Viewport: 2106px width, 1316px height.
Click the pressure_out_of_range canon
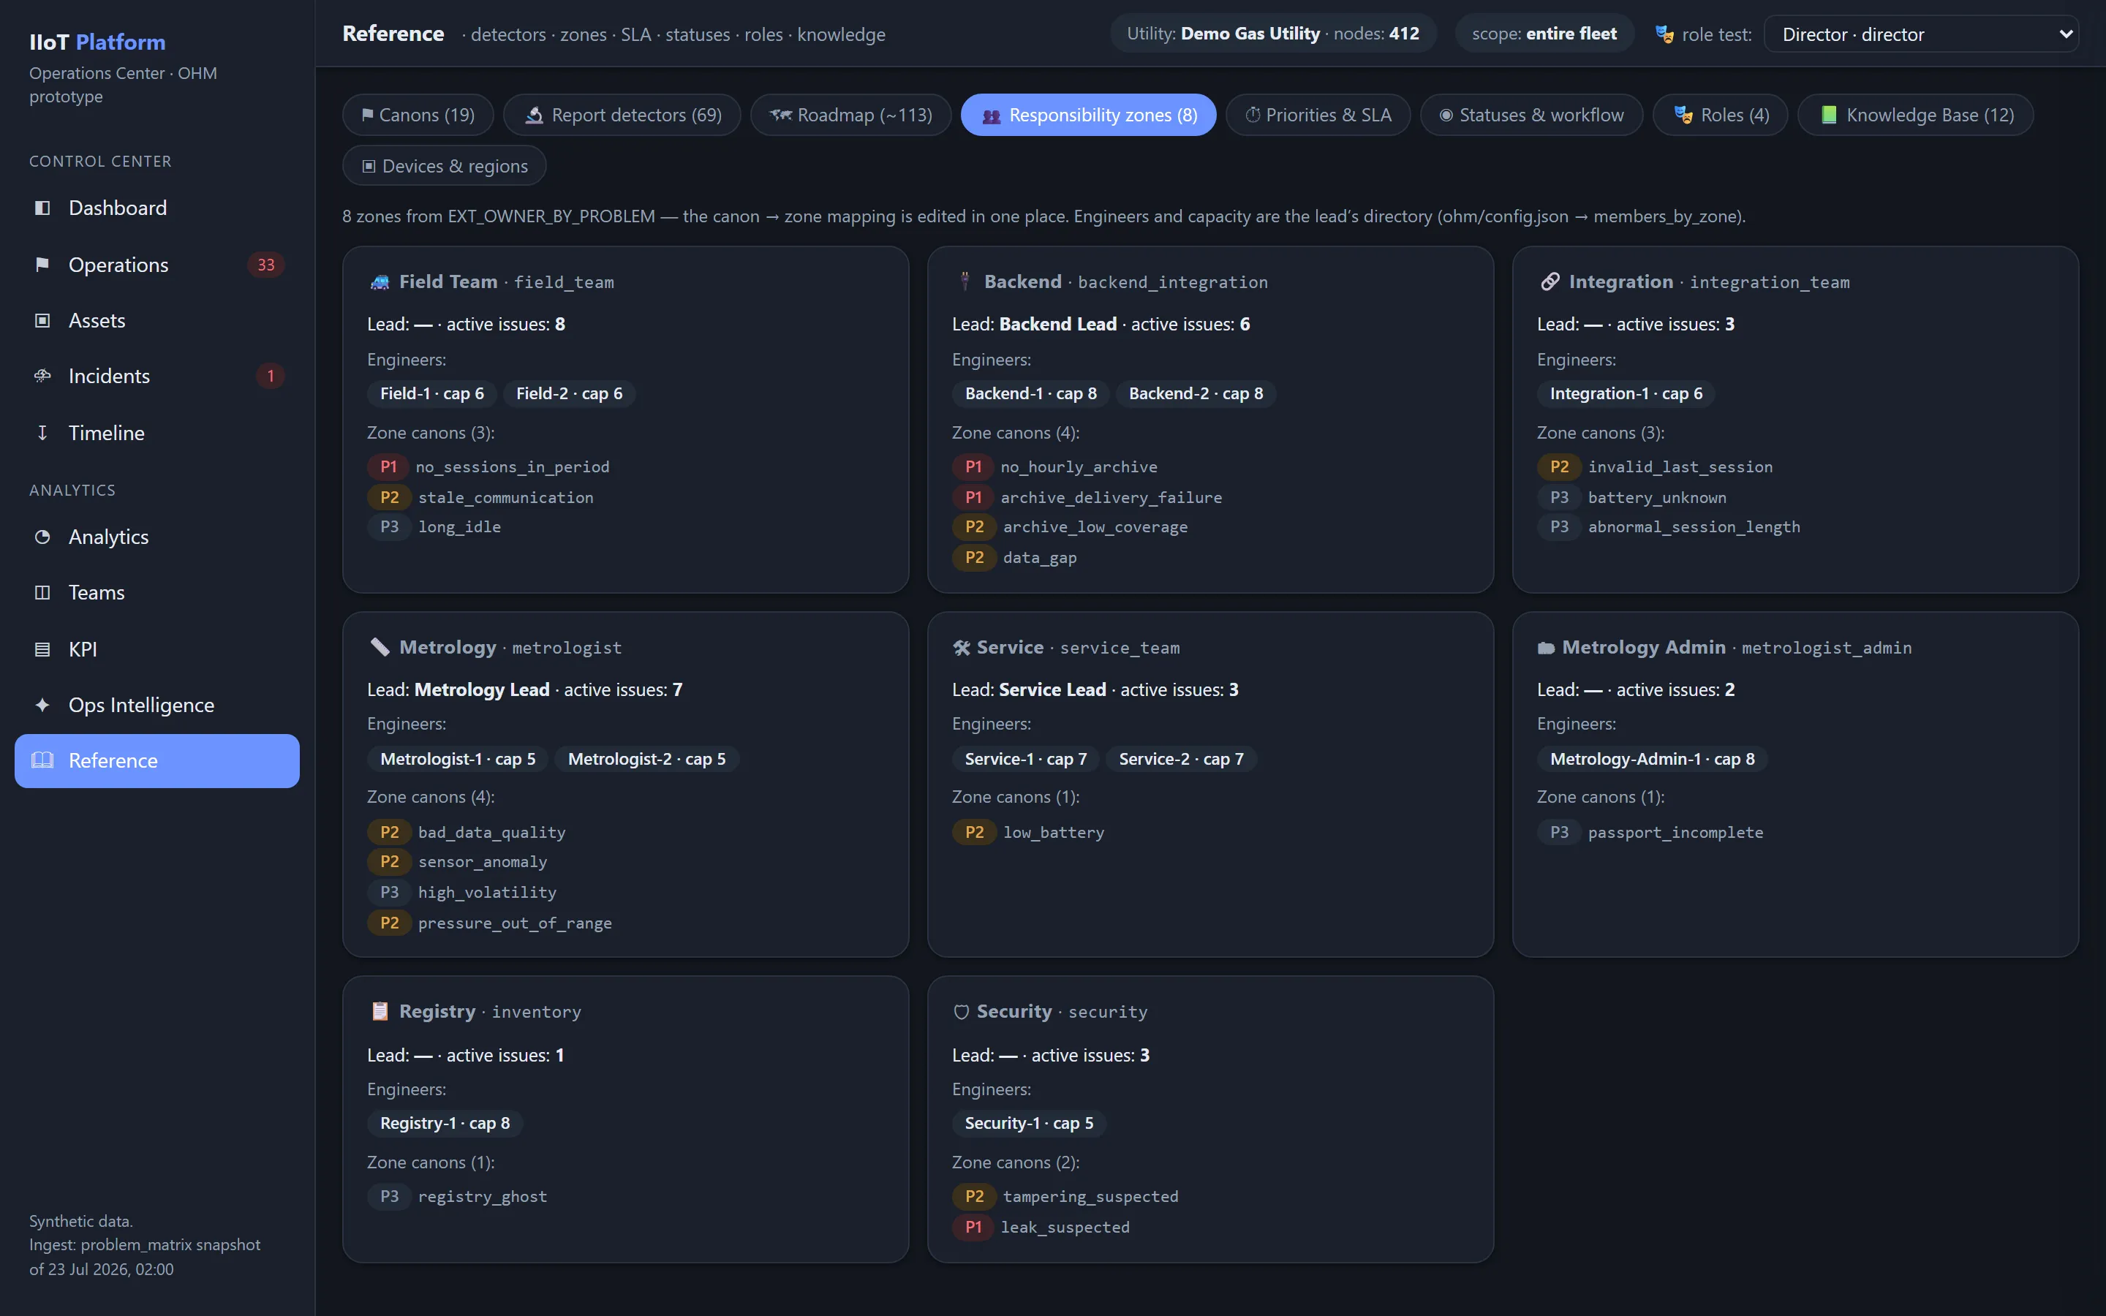coord(514,923)
